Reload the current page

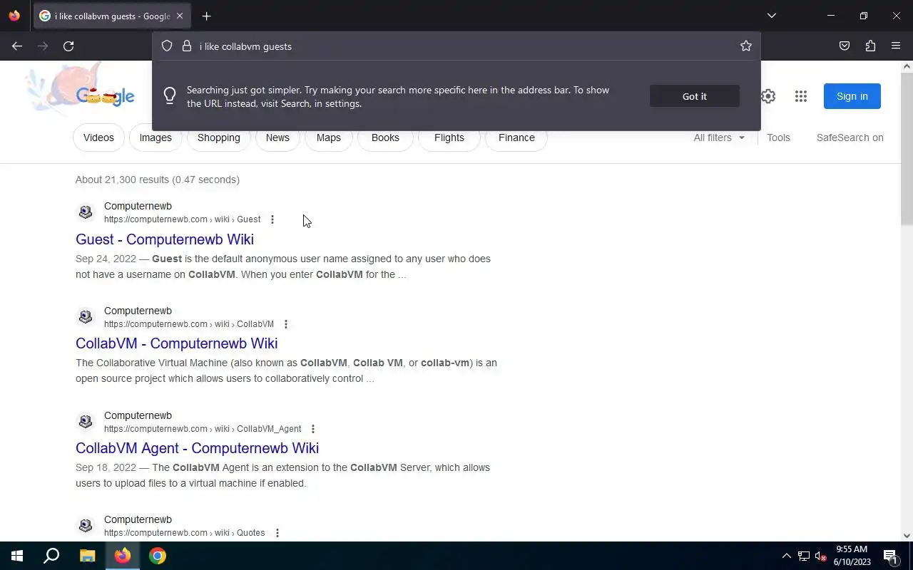pyautogui.click(x=68, y=46)
